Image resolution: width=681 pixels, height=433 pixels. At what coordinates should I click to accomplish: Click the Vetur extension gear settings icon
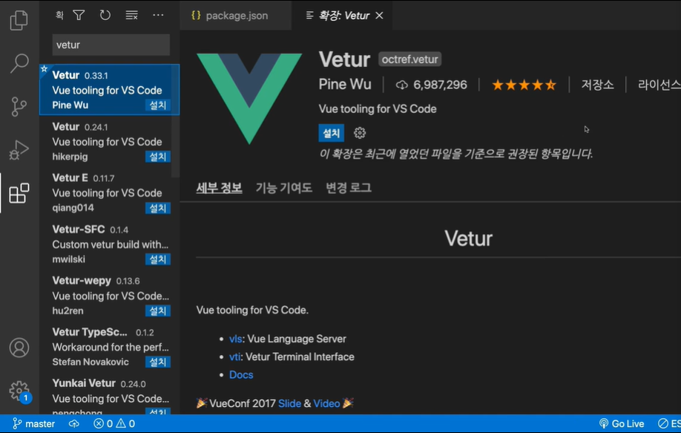point(360,133)
